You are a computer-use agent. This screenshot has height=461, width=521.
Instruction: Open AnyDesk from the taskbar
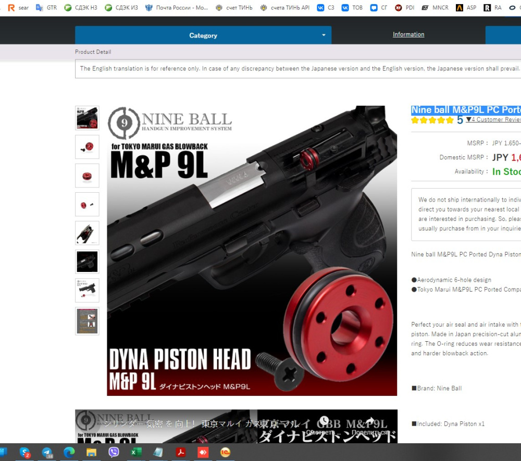(x=203, y=452)
